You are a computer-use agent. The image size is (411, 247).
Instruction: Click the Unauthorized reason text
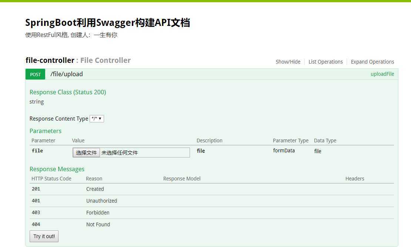point(102,201)
